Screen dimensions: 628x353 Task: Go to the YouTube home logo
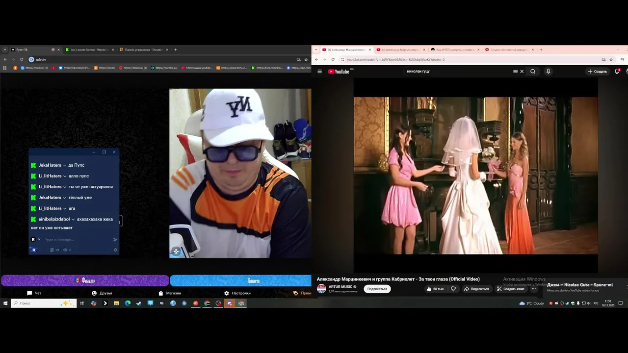[339, 72]
